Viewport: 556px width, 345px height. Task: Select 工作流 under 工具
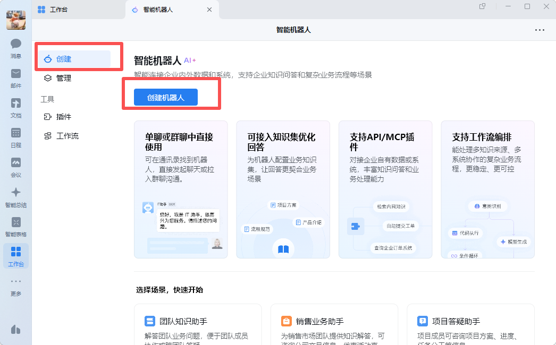(67, 136)
